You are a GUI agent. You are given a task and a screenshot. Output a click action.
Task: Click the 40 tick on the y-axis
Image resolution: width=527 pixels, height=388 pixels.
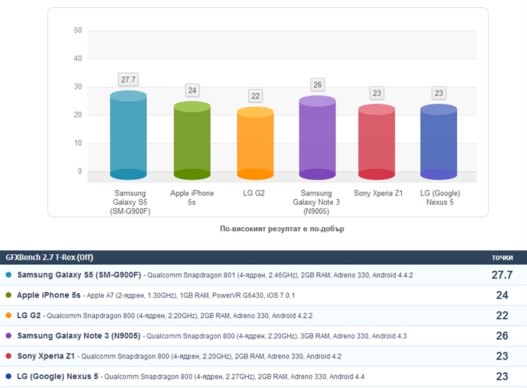click(78, 59)
